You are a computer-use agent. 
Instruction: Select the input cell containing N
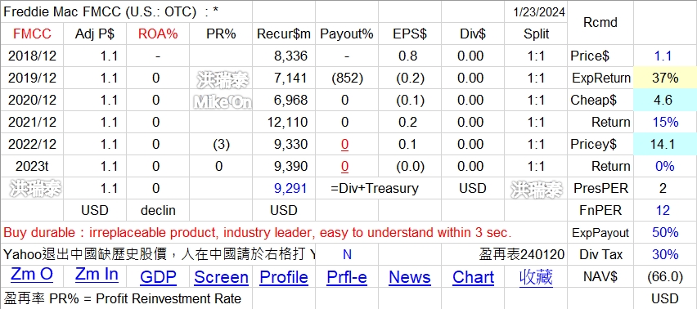click(x=347, y=254)
